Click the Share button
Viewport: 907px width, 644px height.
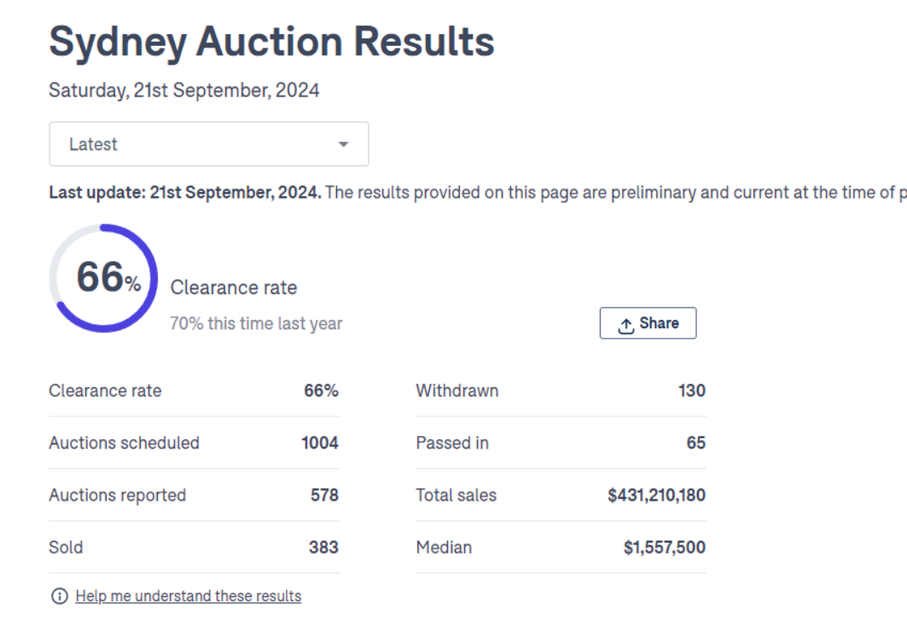(x=648, y=323)
